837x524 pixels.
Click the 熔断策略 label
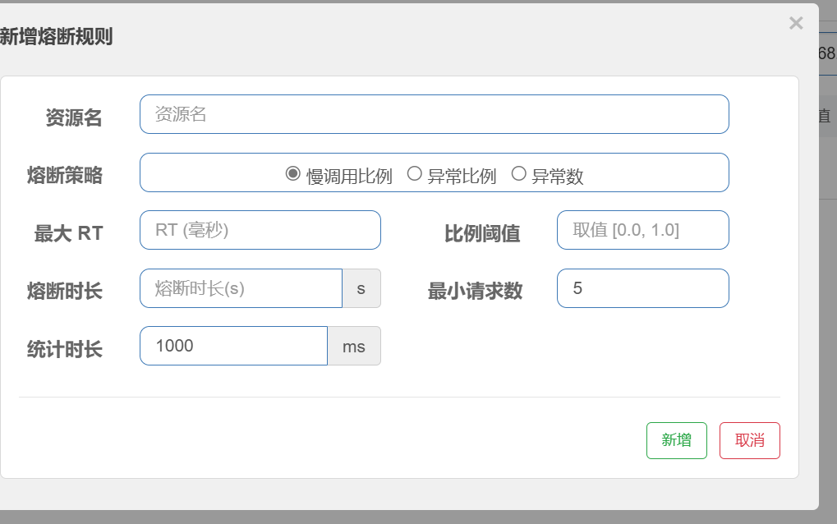coord(65,175)
